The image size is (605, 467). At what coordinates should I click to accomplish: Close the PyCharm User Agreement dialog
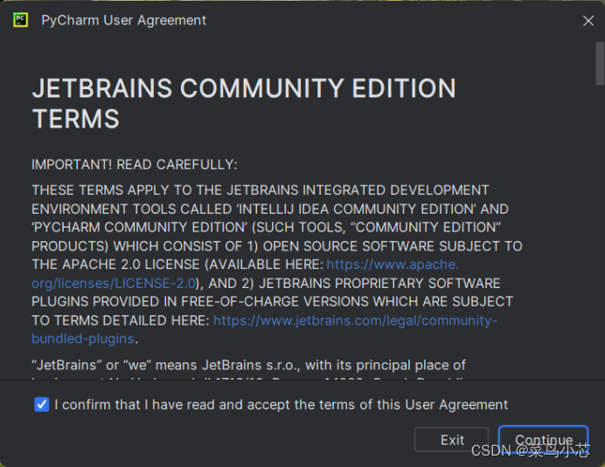click(588, 20)
